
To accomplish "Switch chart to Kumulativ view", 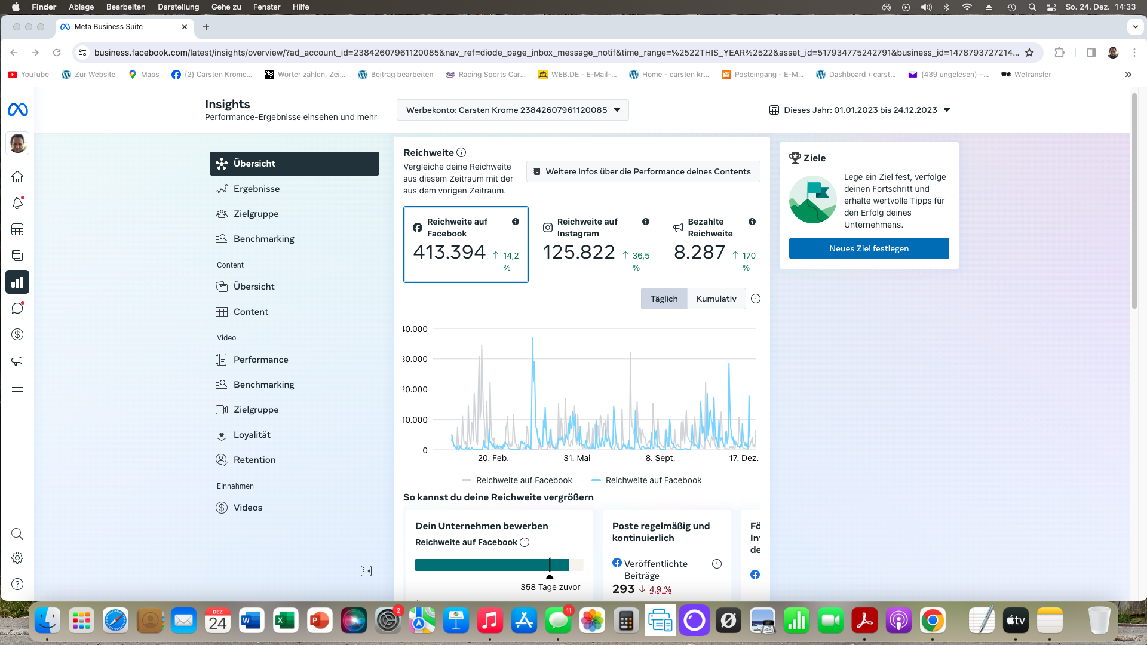I will [x=716, y=299].
